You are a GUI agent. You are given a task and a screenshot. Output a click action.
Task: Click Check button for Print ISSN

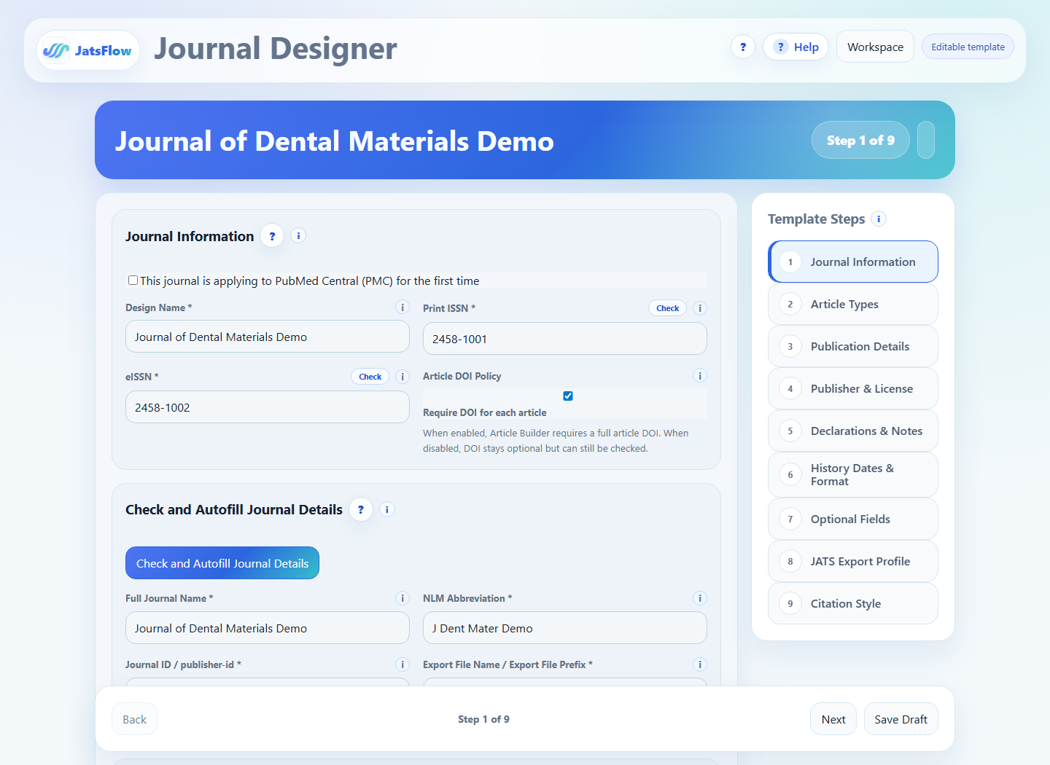(x=667, y=308)
